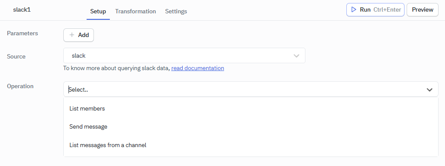The height and width of the screenshot is (166, 445).
Task: Open the Settings tab
Action: click(x=176, y=11)
